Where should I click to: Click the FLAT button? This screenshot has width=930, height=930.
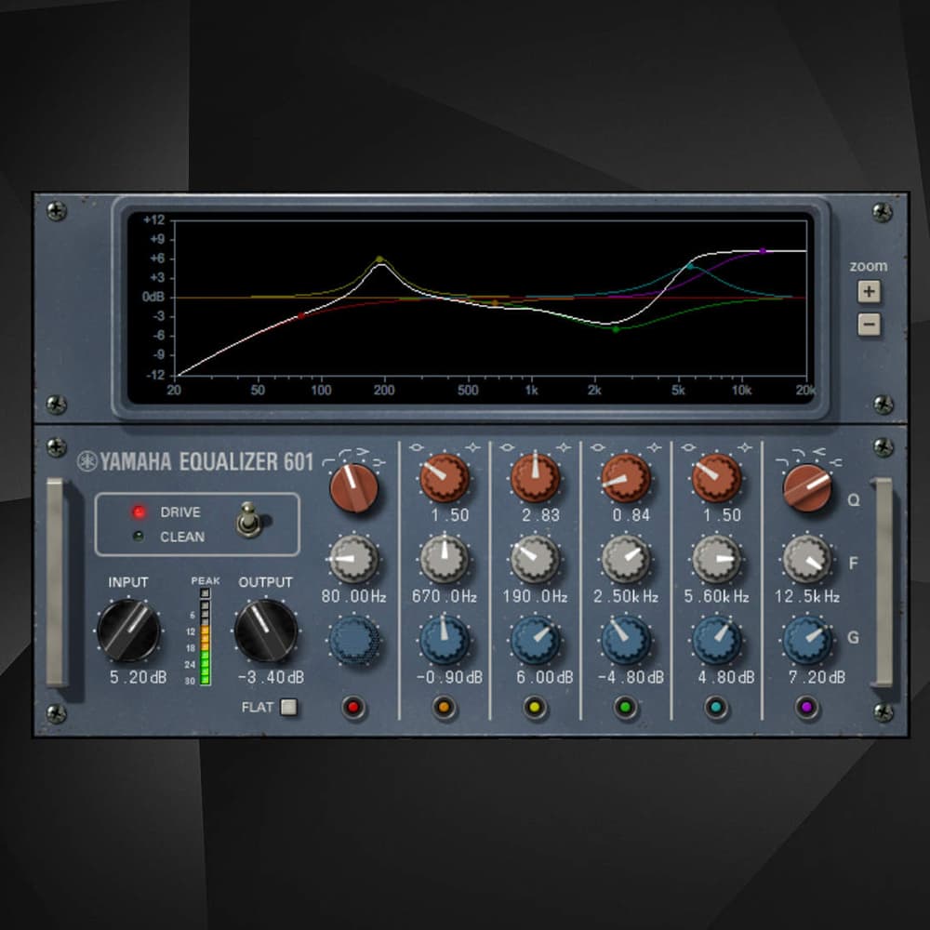coord(289,707)
